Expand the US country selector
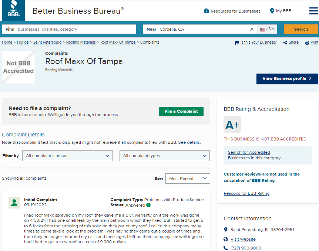 click(x=267, y=29)
